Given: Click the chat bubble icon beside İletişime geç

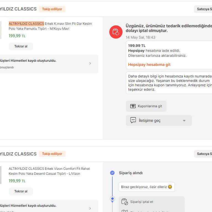Looking at the screenshot, I should click(x=133, y=120).
